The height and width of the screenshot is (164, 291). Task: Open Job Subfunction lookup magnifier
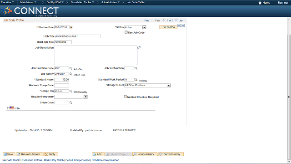point(136,68)
